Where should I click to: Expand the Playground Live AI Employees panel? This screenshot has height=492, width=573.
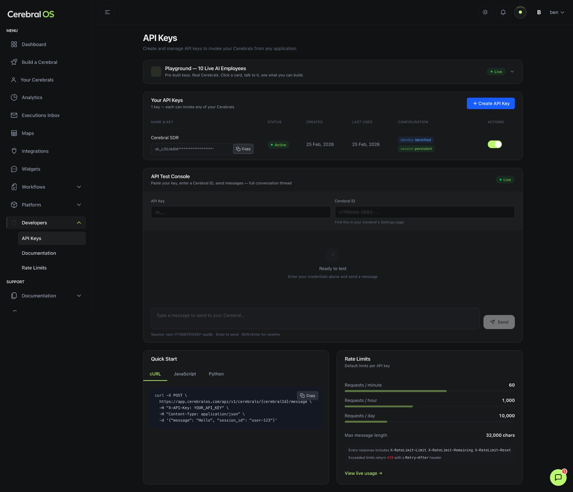[x=513, y=72]
